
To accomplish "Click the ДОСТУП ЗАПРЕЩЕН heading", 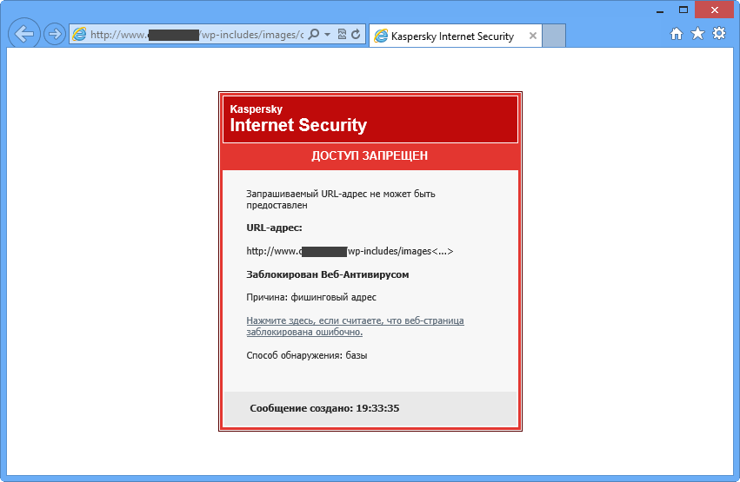I will pyautogui.click(x=370, y=156).
